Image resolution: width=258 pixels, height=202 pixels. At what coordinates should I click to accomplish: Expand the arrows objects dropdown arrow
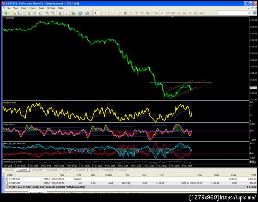150,13
